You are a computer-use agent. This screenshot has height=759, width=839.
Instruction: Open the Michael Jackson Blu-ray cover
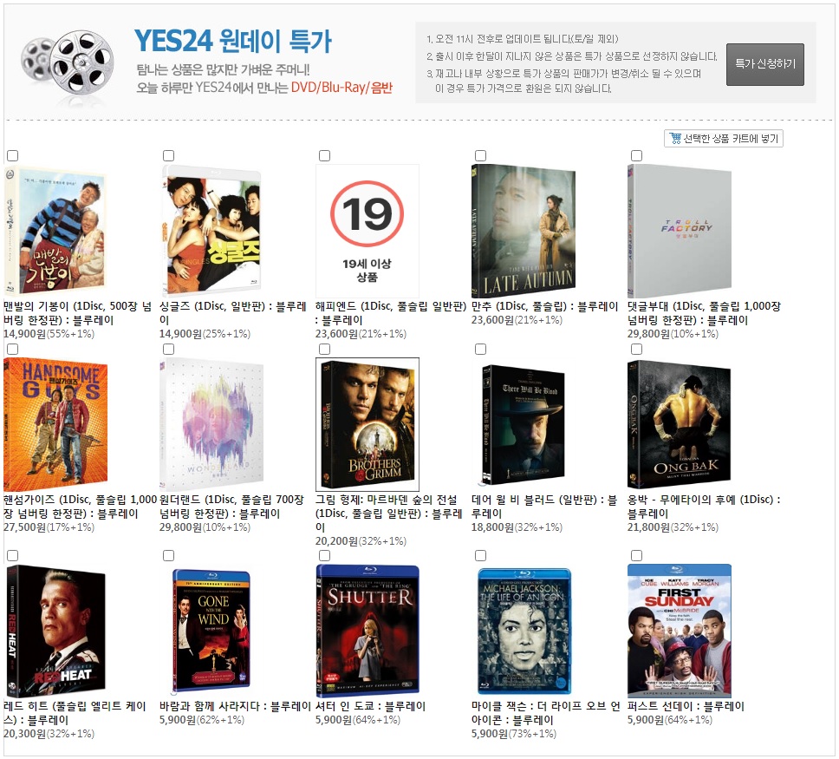(x=524, y=631)
